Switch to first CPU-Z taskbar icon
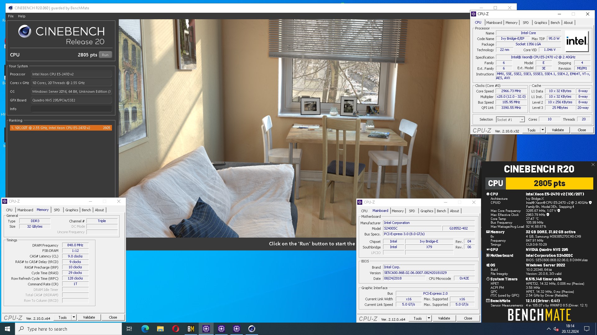This screenshot has height=335, width=597. (206, 329)
